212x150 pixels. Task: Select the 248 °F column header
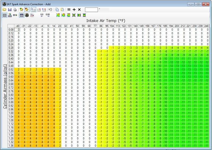click(x=207, y=26)
